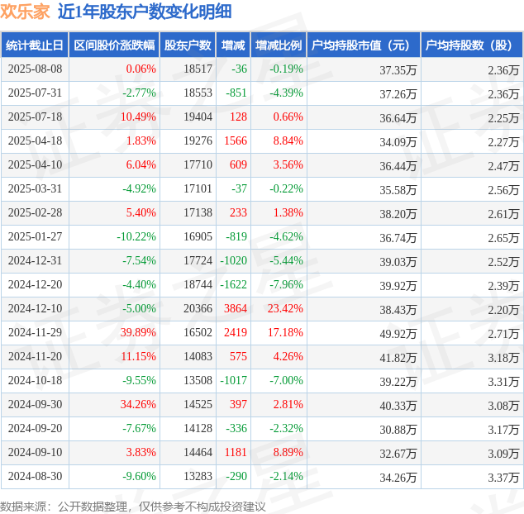Image resolution: width=524 pixels, height=514 pixels.
Task: Click the shareholder count 18517
Action: 198,69
